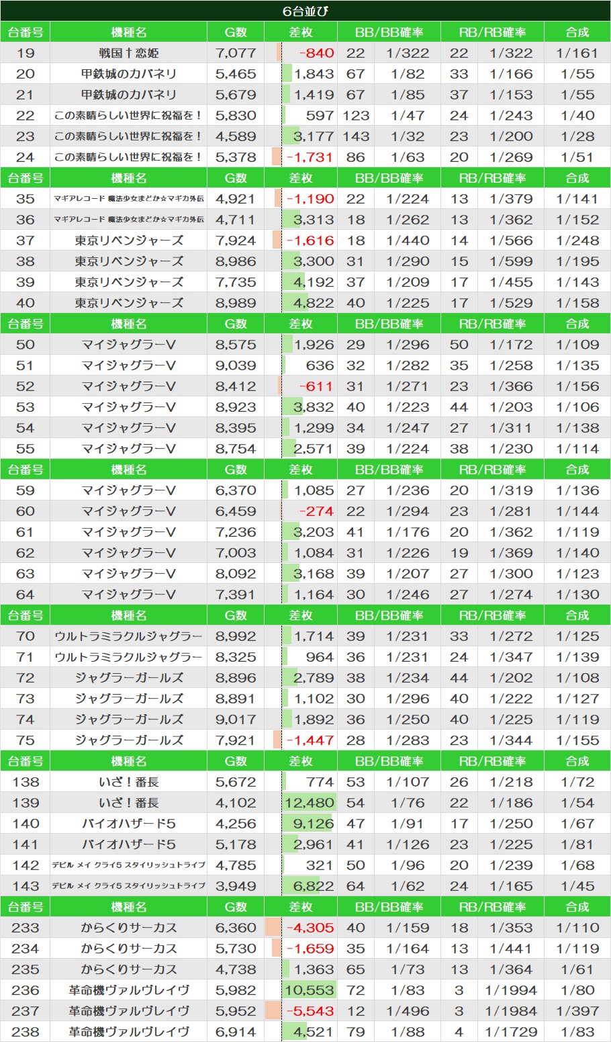Select ウルトラミラクルジャグラー in row 70
611x1042 pixels.
[x=128, y=636]
